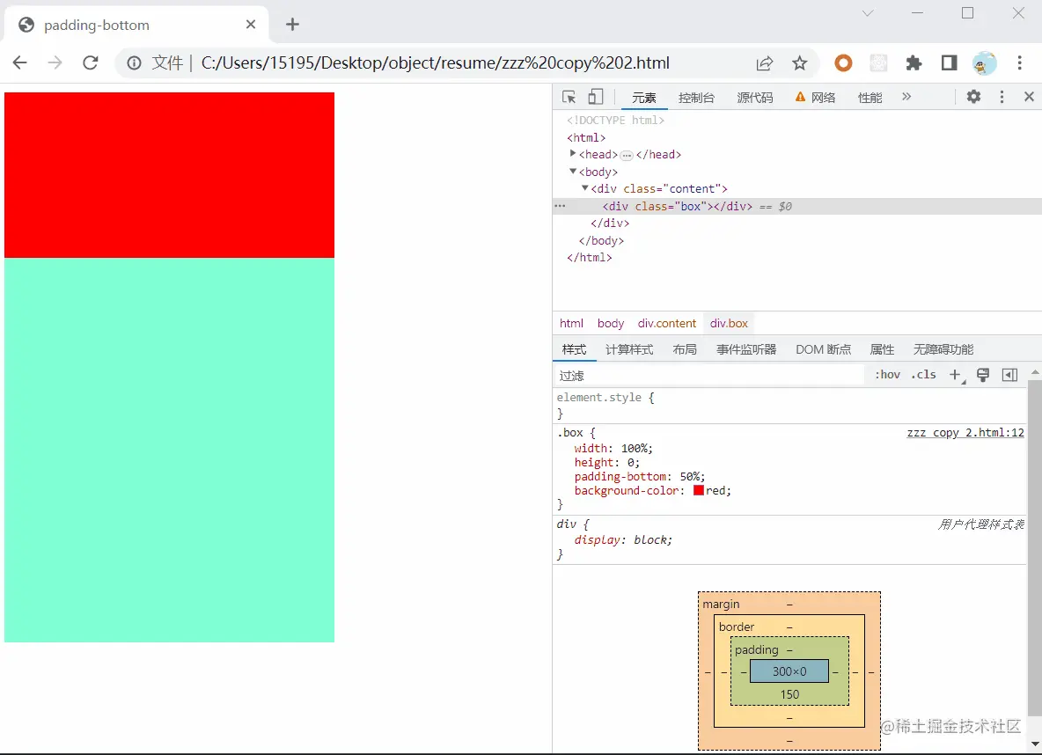This screenshot has width=1042, height=755.
Task: Toggle the computed styles sidebar icon
Action: [x=1009, y=376]
